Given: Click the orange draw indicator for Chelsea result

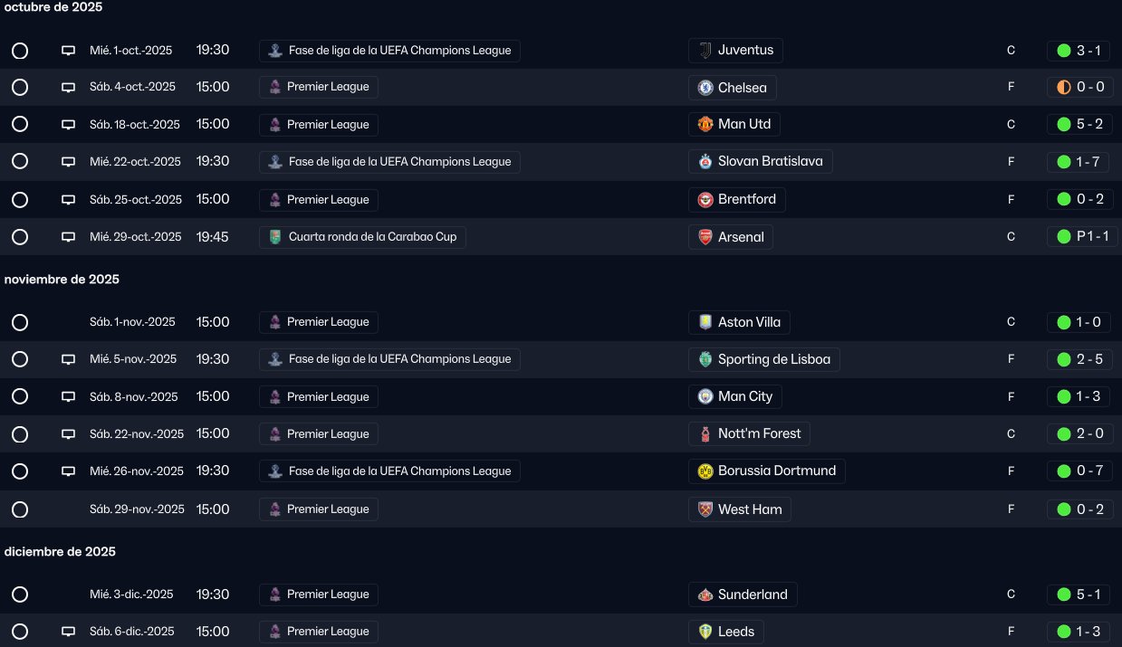Looking at the screenshot, I should (1063, 88).
